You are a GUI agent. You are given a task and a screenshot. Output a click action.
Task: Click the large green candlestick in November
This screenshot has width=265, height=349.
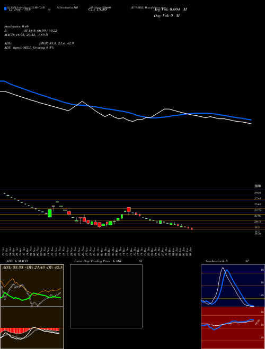(x=49, y=213)
